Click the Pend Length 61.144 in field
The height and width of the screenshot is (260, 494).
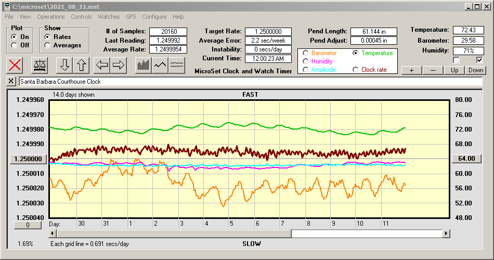[x=374, y=32]
